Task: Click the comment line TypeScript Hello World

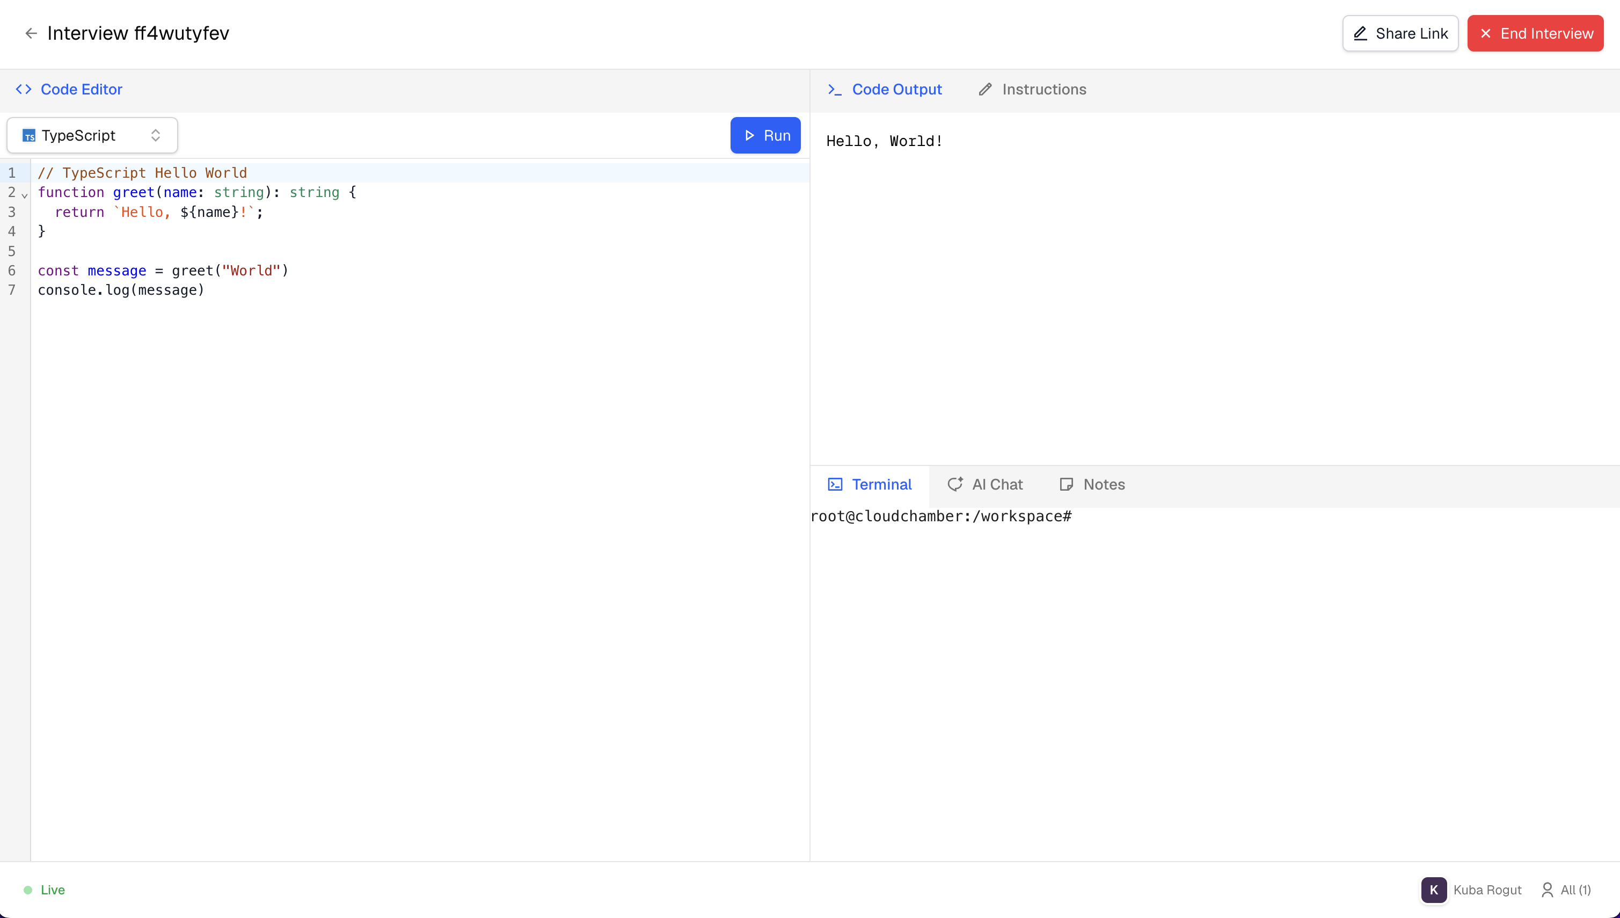Action: point(142,173)
